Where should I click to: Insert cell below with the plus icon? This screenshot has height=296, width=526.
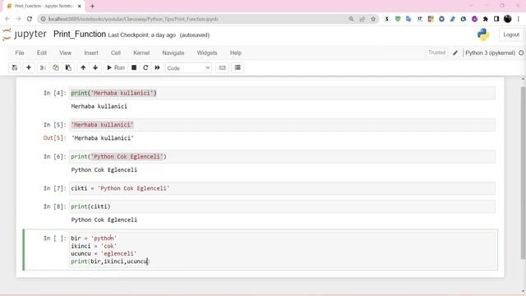[x=29, y=67]
